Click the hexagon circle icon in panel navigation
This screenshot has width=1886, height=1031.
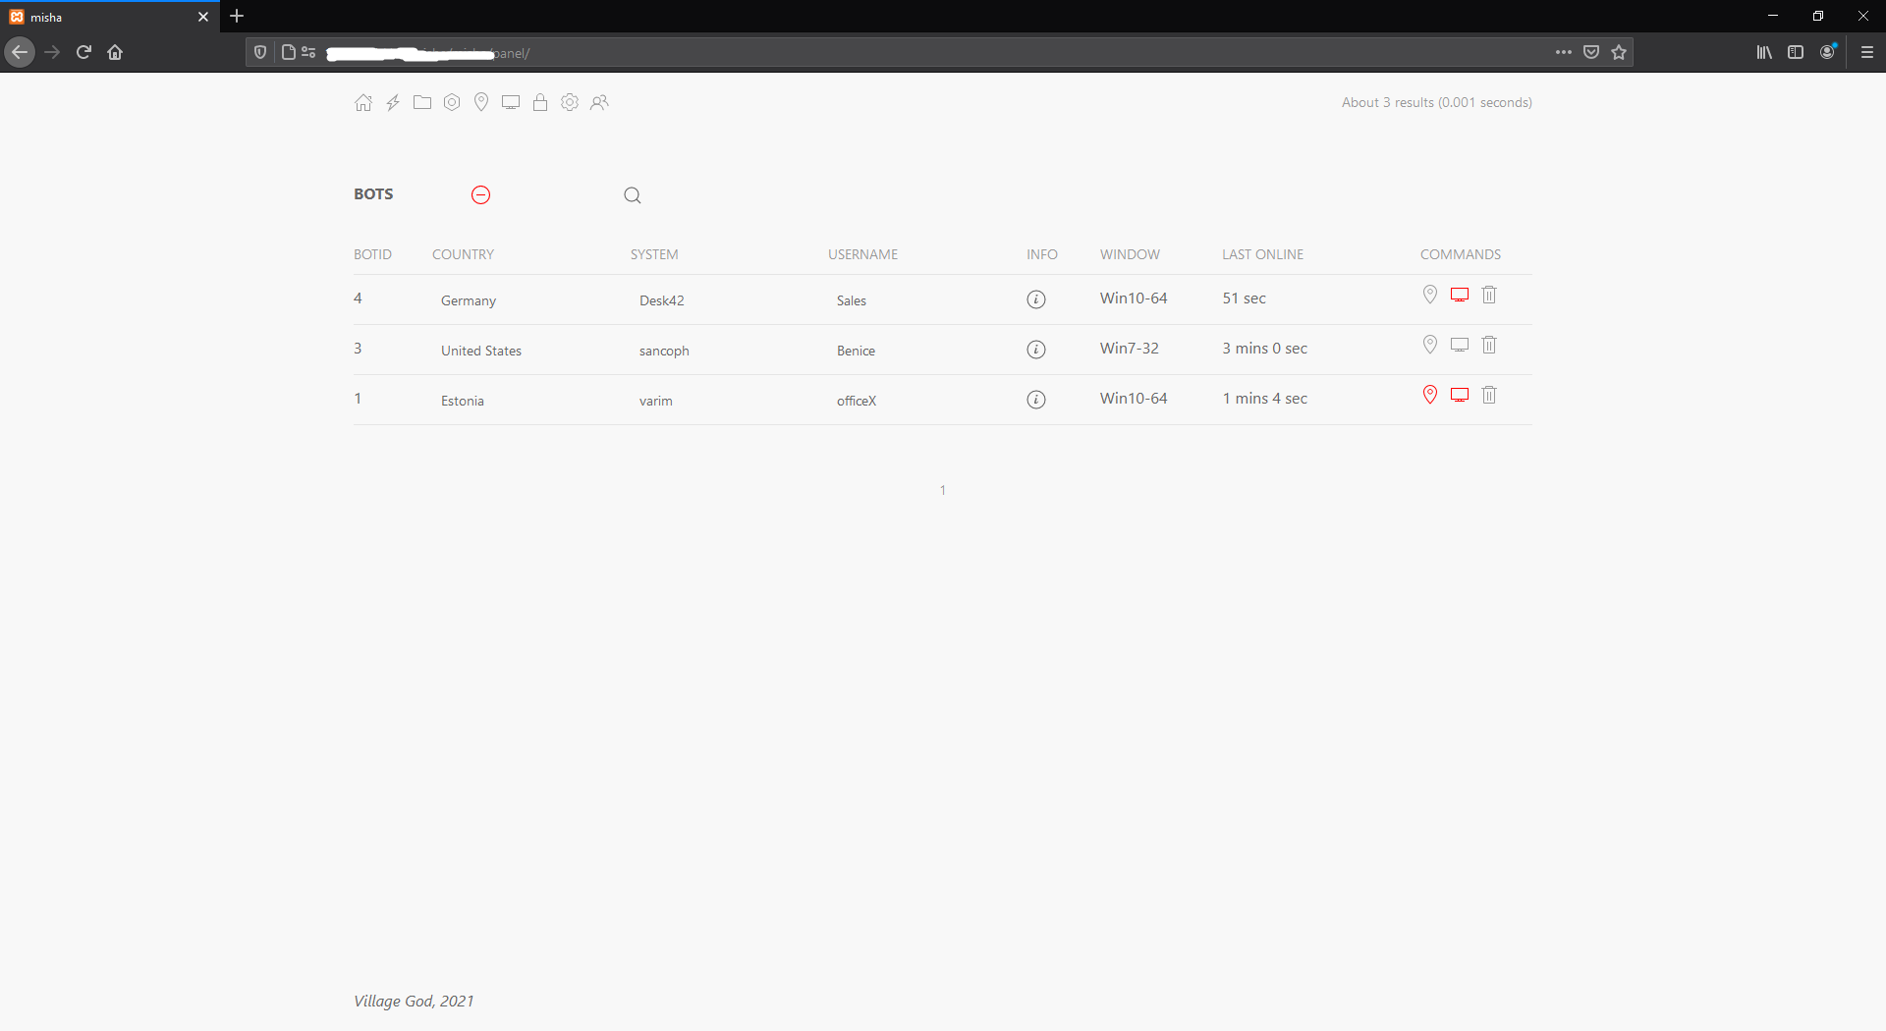click(x=452, y=102)
